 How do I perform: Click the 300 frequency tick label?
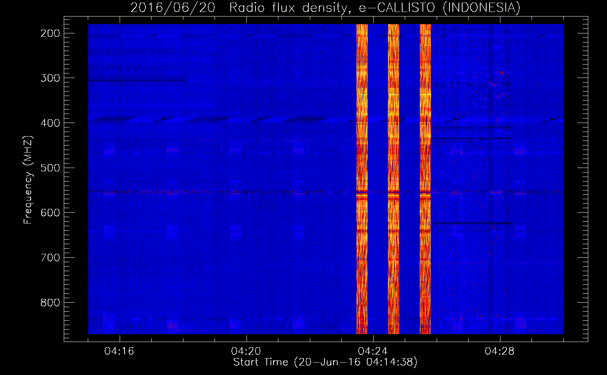50,78
